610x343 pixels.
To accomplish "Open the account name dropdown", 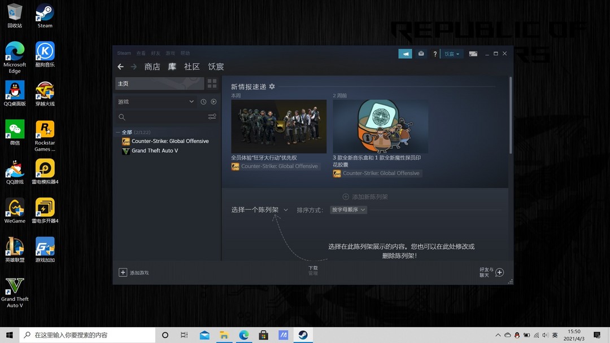I will [452, 54].
